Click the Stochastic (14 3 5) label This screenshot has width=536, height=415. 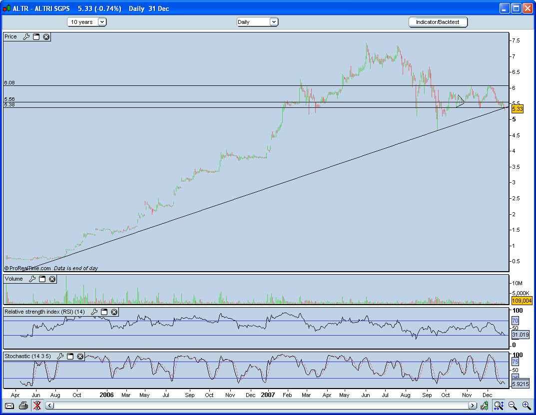(x=27, y=356)
